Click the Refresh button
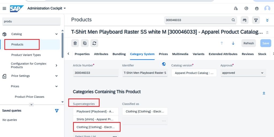Image resolution: width=274 pixels, height=137 pixels. pyautogui.click(x=249, y=43)
